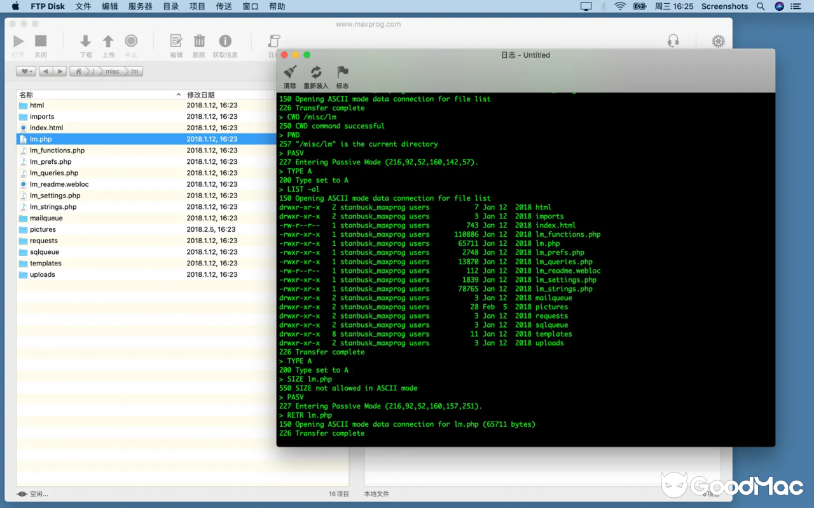
Task: Click the headphones icon near the gear
Action: [673, 41]
